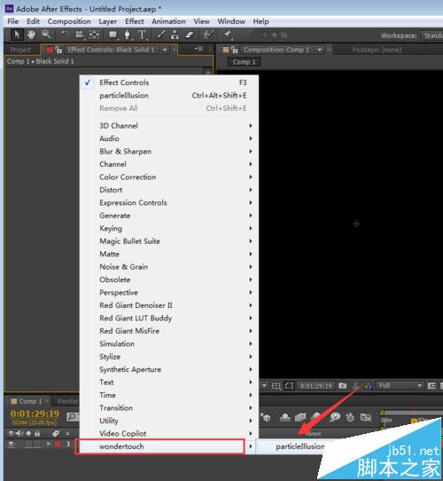Viewport: 443px width, 481px height.
Task: Click red label color of layer 1
Action: tap(58, 444)
